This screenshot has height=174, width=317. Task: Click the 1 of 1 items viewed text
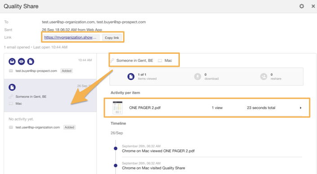(x=147, y=77)
